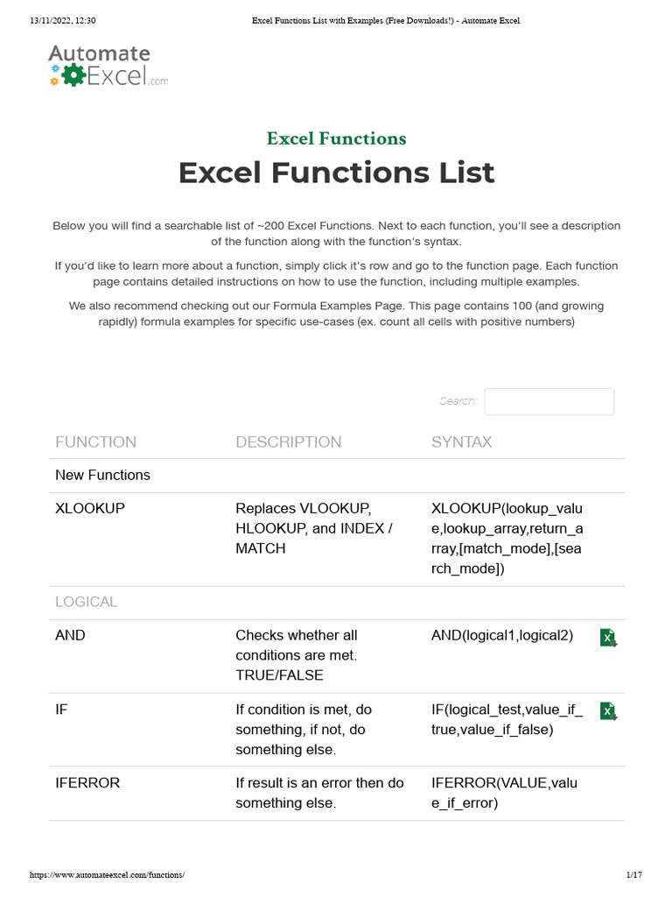Download the AND function Excel file
Image resolution: width=672 pixels, height=897 pixels.
point(608,638)
